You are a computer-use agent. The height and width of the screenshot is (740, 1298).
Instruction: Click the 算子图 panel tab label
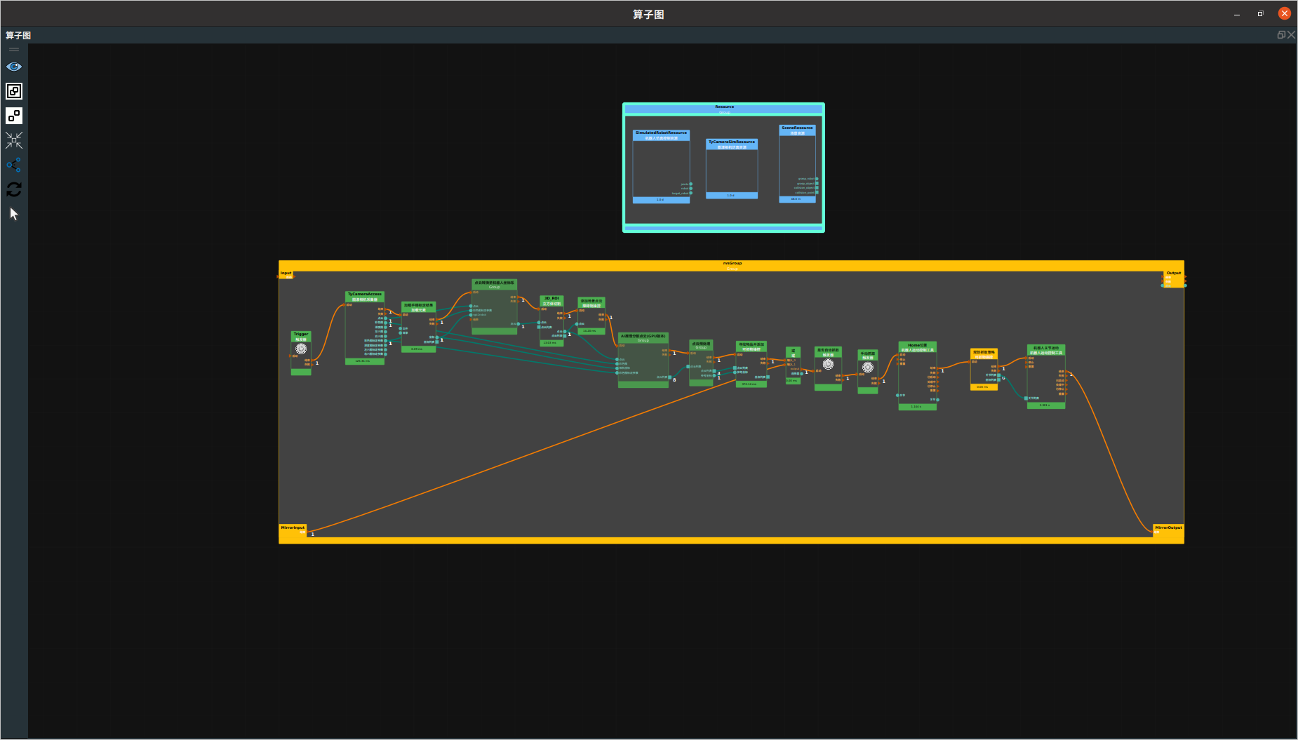point(18,35)
